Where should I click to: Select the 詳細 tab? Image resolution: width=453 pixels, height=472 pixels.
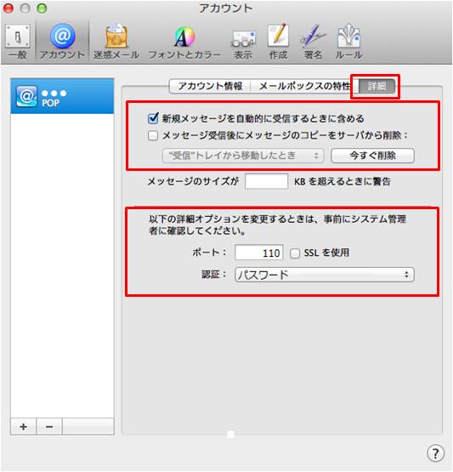click(377, 87)
